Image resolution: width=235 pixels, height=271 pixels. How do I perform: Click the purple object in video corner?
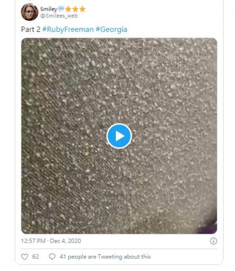click(208, 227)
